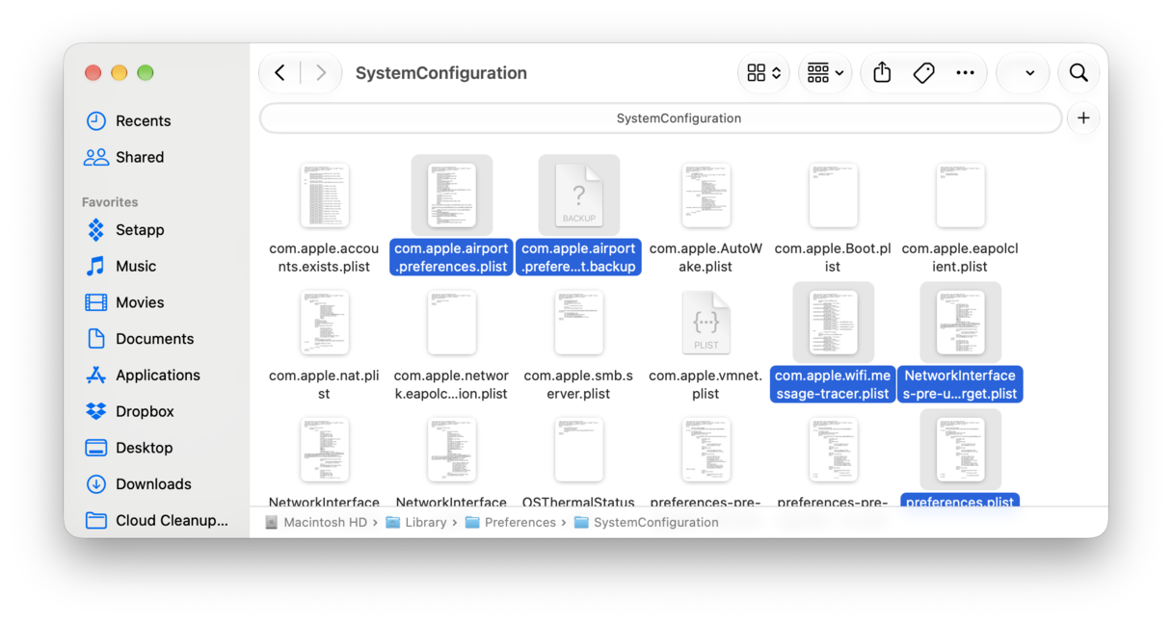
Task: Select the airport preferences BACKUP file icon
Action: tap(578, 195)
